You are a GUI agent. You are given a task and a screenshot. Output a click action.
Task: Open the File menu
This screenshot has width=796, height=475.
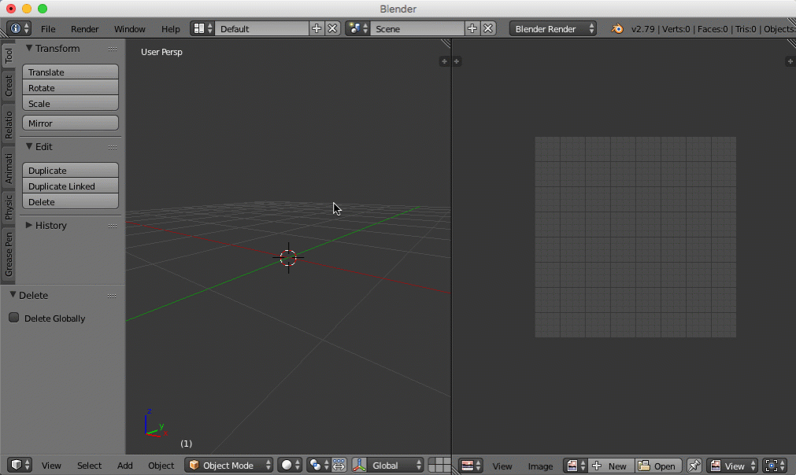[x=48, y=29]
